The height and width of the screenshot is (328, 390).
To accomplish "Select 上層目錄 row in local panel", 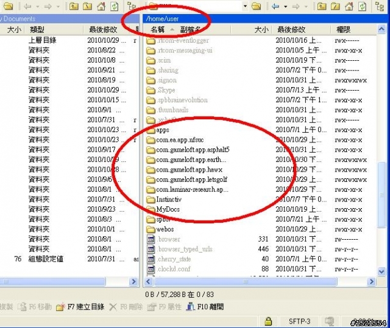I will 69,40.
